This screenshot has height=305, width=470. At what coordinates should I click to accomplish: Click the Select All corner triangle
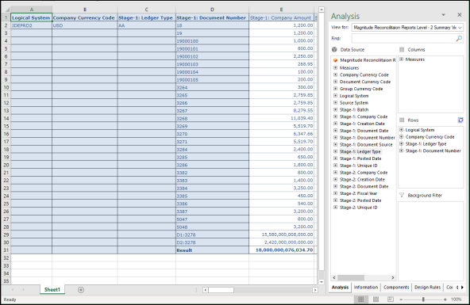[x=7, y=10]
